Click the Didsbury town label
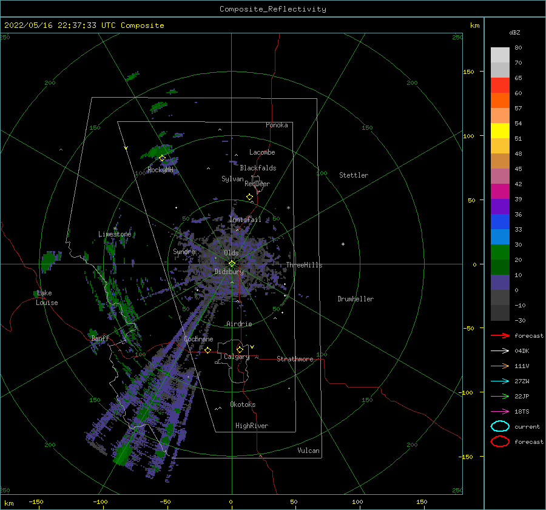546x510 pixels. tap(229, 272)
